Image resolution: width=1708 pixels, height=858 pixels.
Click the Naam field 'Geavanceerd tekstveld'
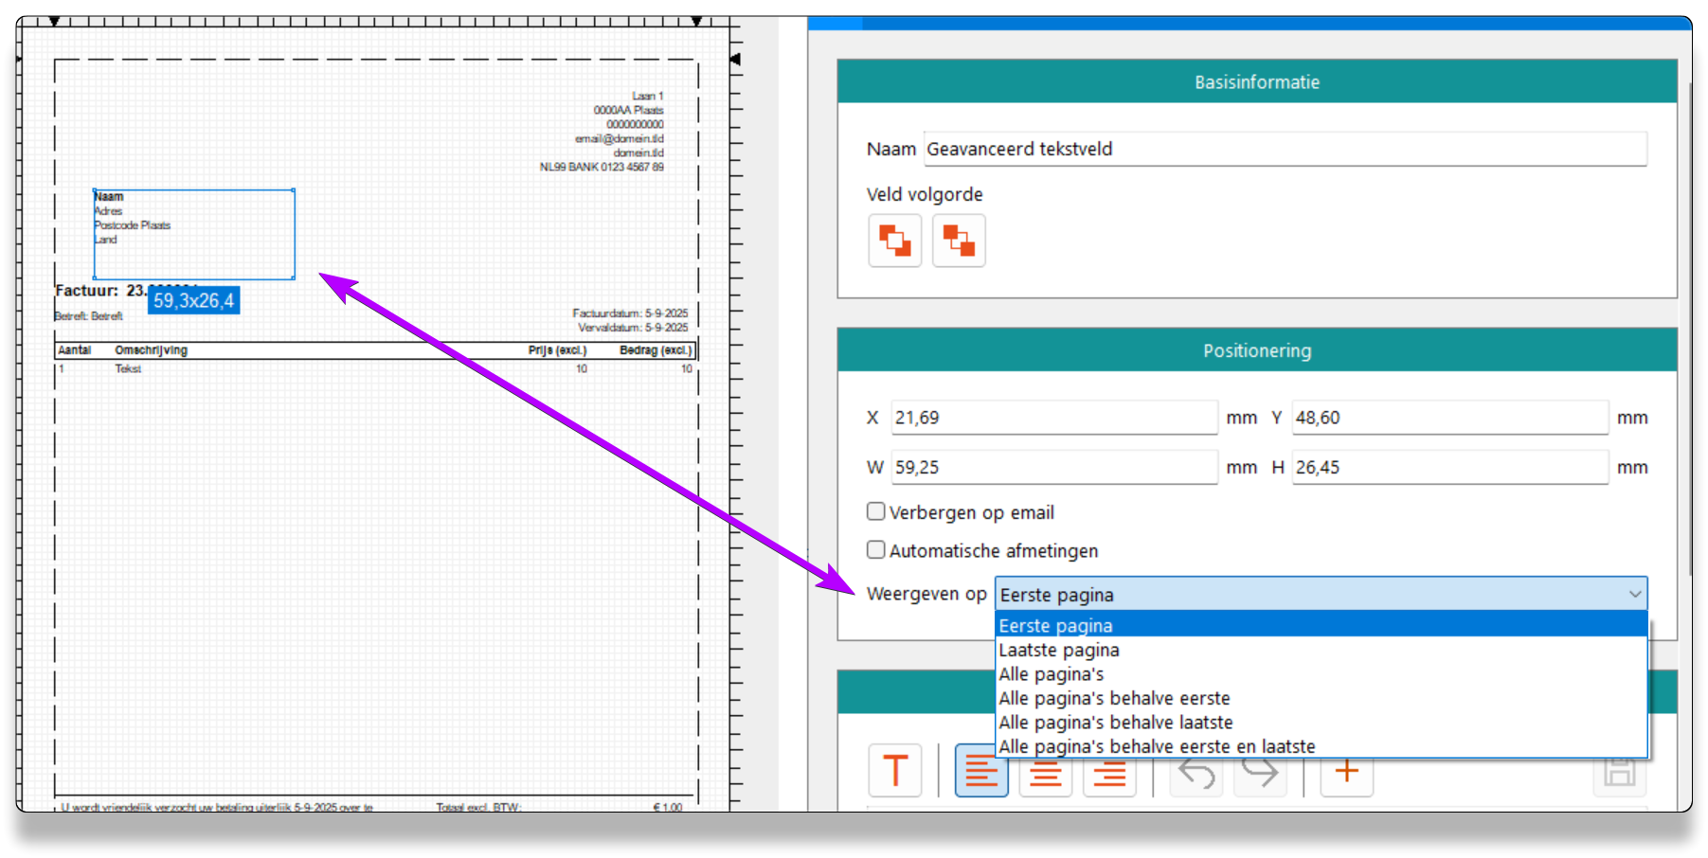[x=1284, y=150]
